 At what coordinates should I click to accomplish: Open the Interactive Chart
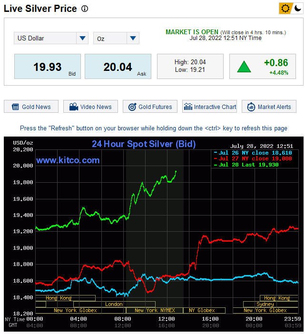[209, 107]
